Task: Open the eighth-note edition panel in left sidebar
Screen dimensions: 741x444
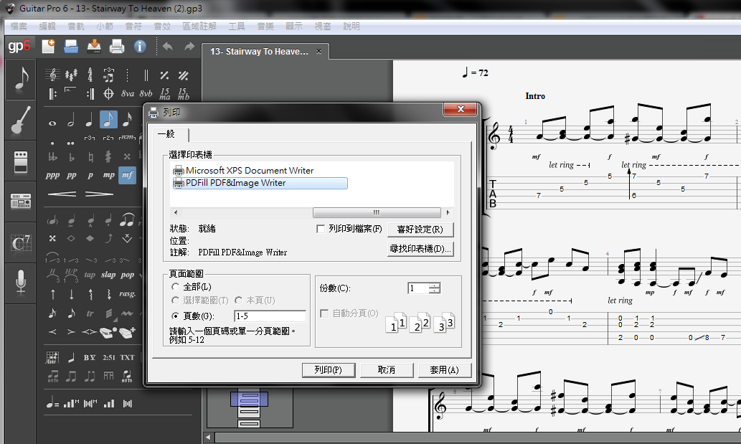Action: point(20,79)
